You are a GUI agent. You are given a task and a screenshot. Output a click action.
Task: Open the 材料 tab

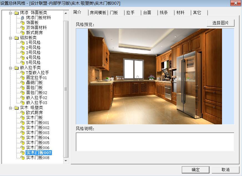click(183, 13)
